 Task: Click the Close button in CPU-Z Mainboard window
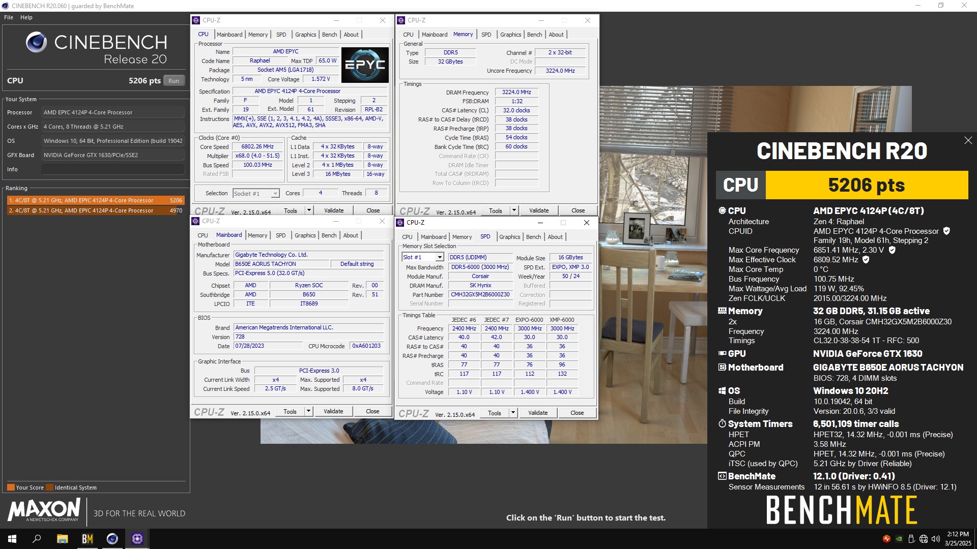372,411
